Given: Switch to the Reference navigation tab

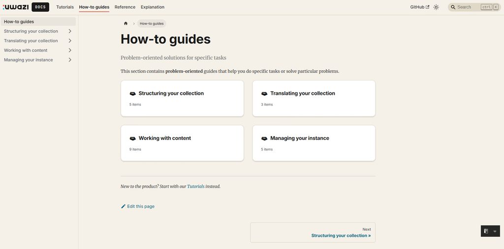Looking at the screenshot, I should 125,7.
